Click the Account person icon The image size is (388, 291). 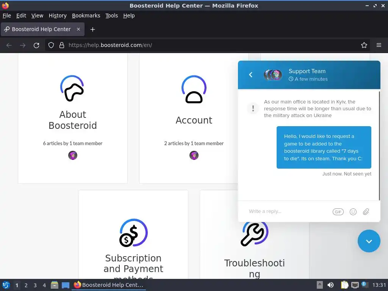pos(194,89)
